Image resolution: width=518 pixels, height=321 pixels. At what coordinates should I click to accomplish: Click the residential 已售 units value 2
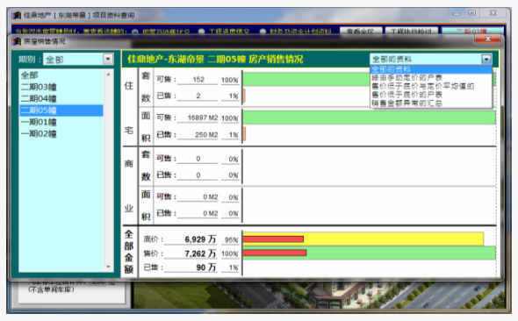point(198,96)
